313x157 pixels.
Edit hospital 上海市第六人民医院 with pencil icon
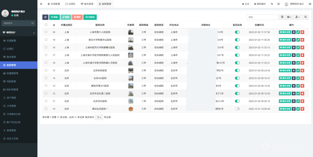(x=298, y=32)
